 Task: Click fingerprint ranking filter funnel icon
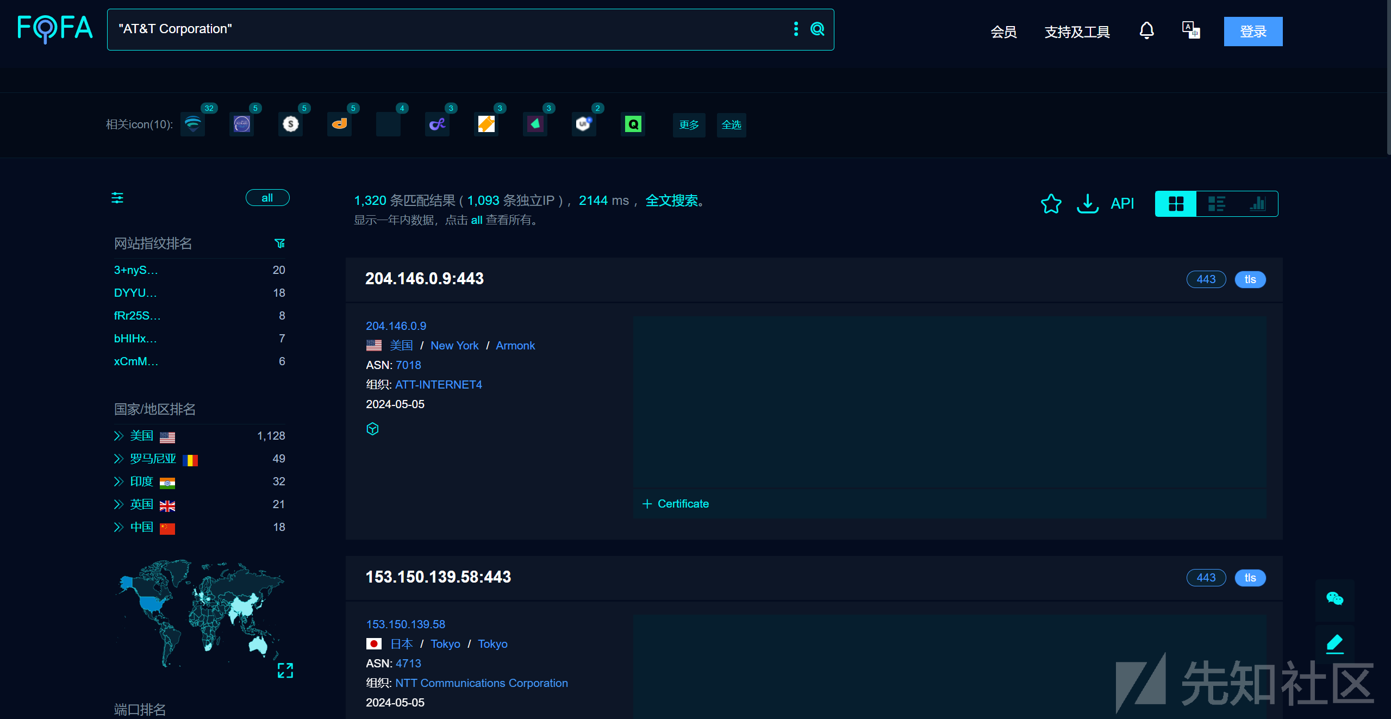tap(280, 243)
